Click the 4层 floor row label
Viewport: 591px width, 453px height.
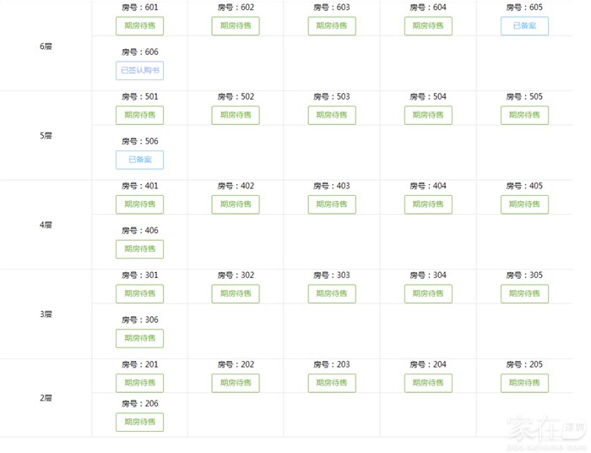[x=46, y=225]
